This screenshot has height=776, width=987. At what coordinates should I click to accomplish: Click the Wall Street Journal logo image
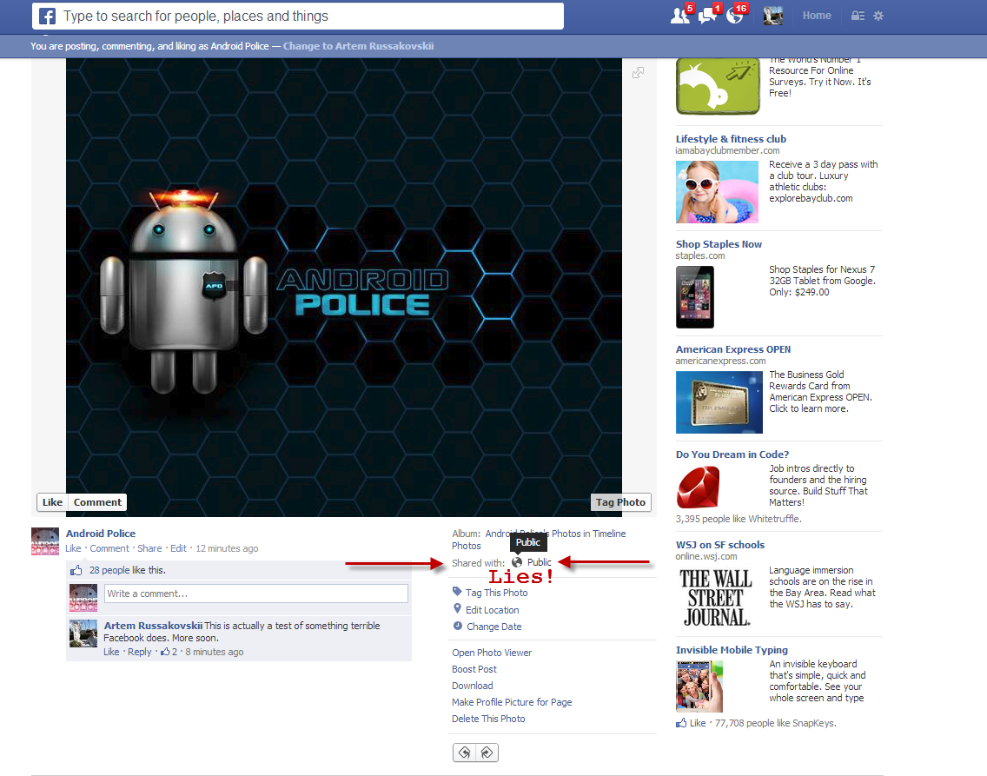(x=716, y=597)
